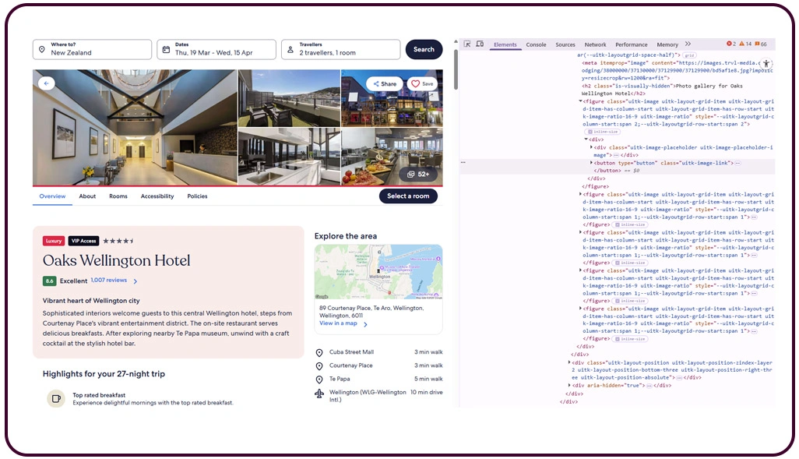Click the location pin icon beside New Zealand
799x459 pixels.
[42, 49]
